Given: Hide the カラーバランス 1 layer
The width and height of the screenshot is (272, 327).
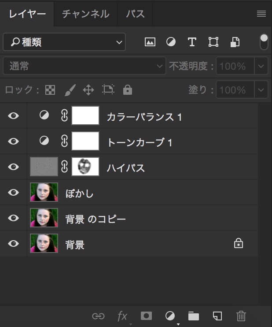Looking at the screenshot, I should click(x=14, y=116).
